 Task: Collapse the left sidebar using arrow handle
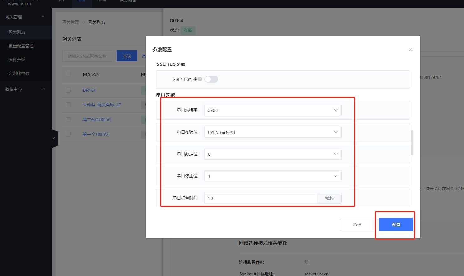[x=54, y=139]
